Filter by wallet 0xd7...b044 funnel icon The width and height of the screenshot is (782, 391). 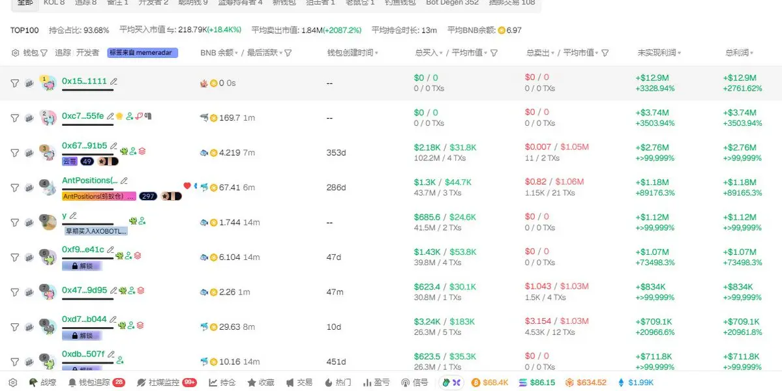click(15, 327)
